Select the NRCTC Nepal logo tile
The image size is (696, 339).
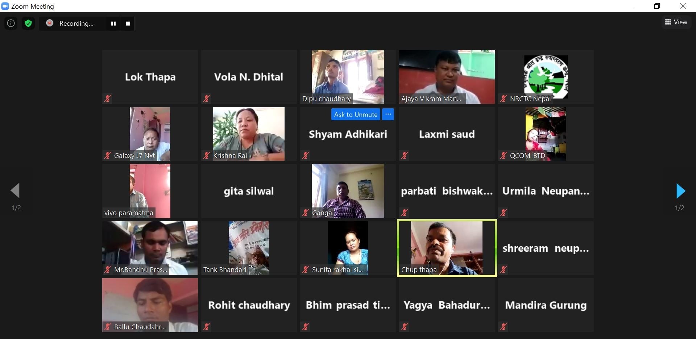[546, 77]
